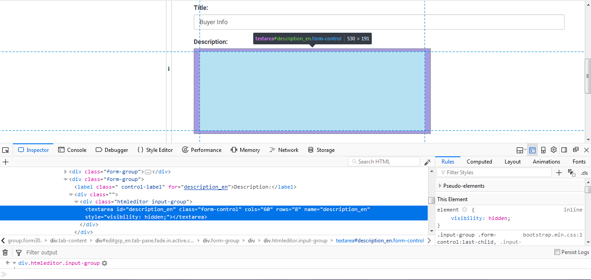Click the Title input field
The width and height of the screenshot is (591, 280).
(378, 22)
